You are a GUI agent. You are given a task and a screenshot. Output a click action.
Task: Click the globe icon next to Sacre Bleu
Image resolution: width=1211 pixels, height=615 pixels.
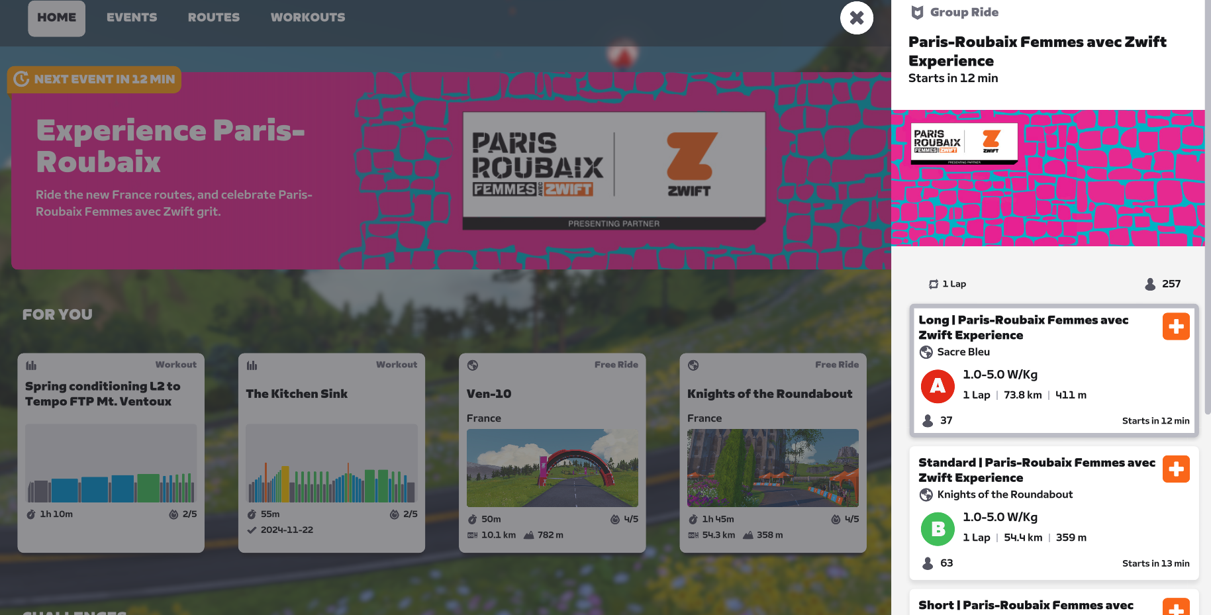point(926,352)
